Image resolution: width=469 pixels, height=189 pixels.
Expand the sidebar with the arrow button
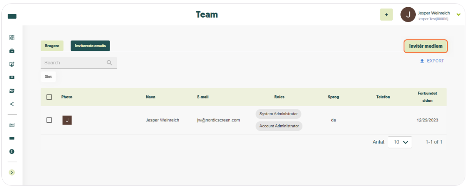(12, 172)
